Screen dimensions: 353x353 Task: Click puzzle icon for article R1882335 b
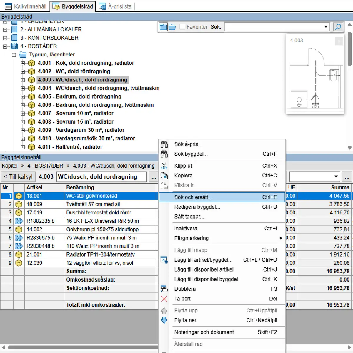coord(19,221)
